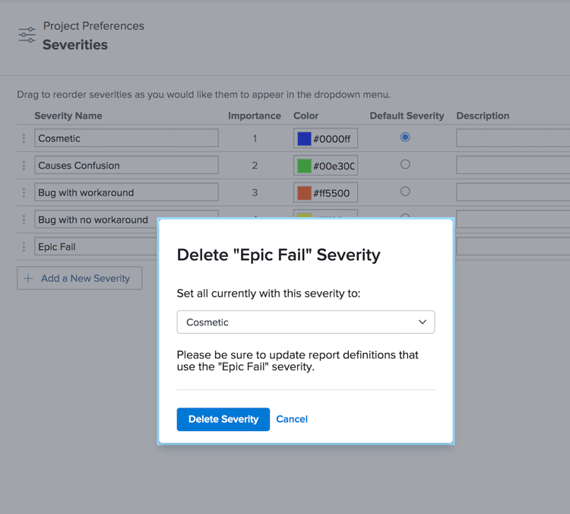Select Bug with workaround default radio
Screen dimensions: 570x514
tap(405, 191)
